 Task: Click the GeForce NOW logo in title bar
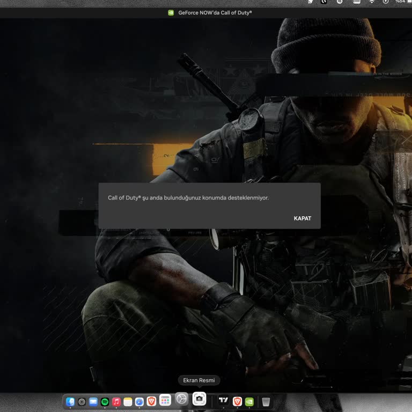[x=171, y=13]
